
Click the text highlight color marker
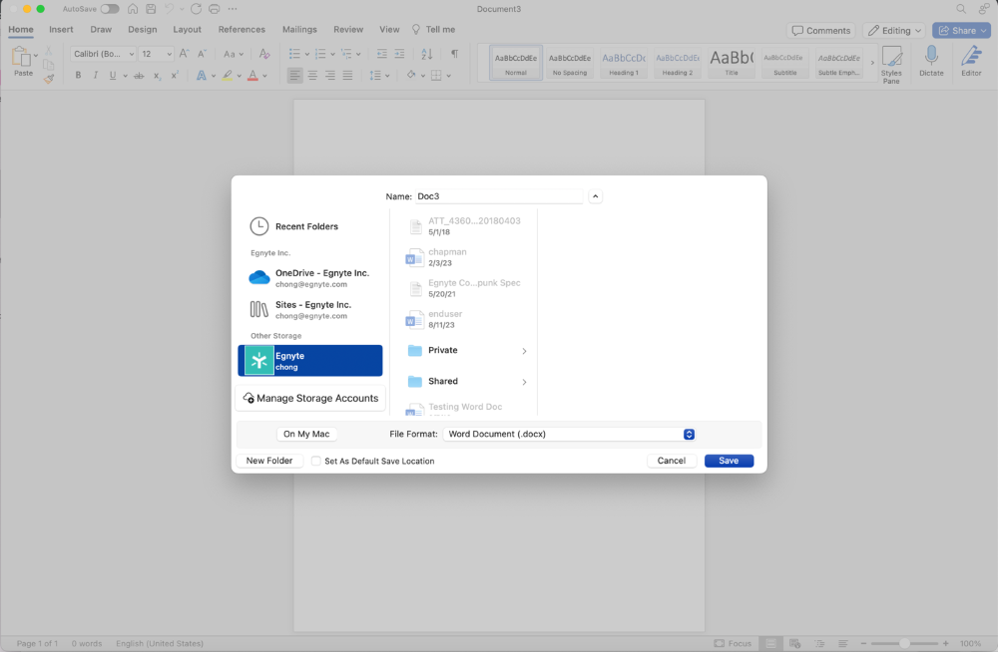coord(227,76)
